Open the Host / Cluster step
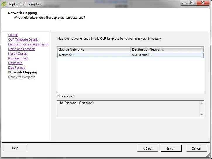Screen dimensions: 212x159 [18, 53]
